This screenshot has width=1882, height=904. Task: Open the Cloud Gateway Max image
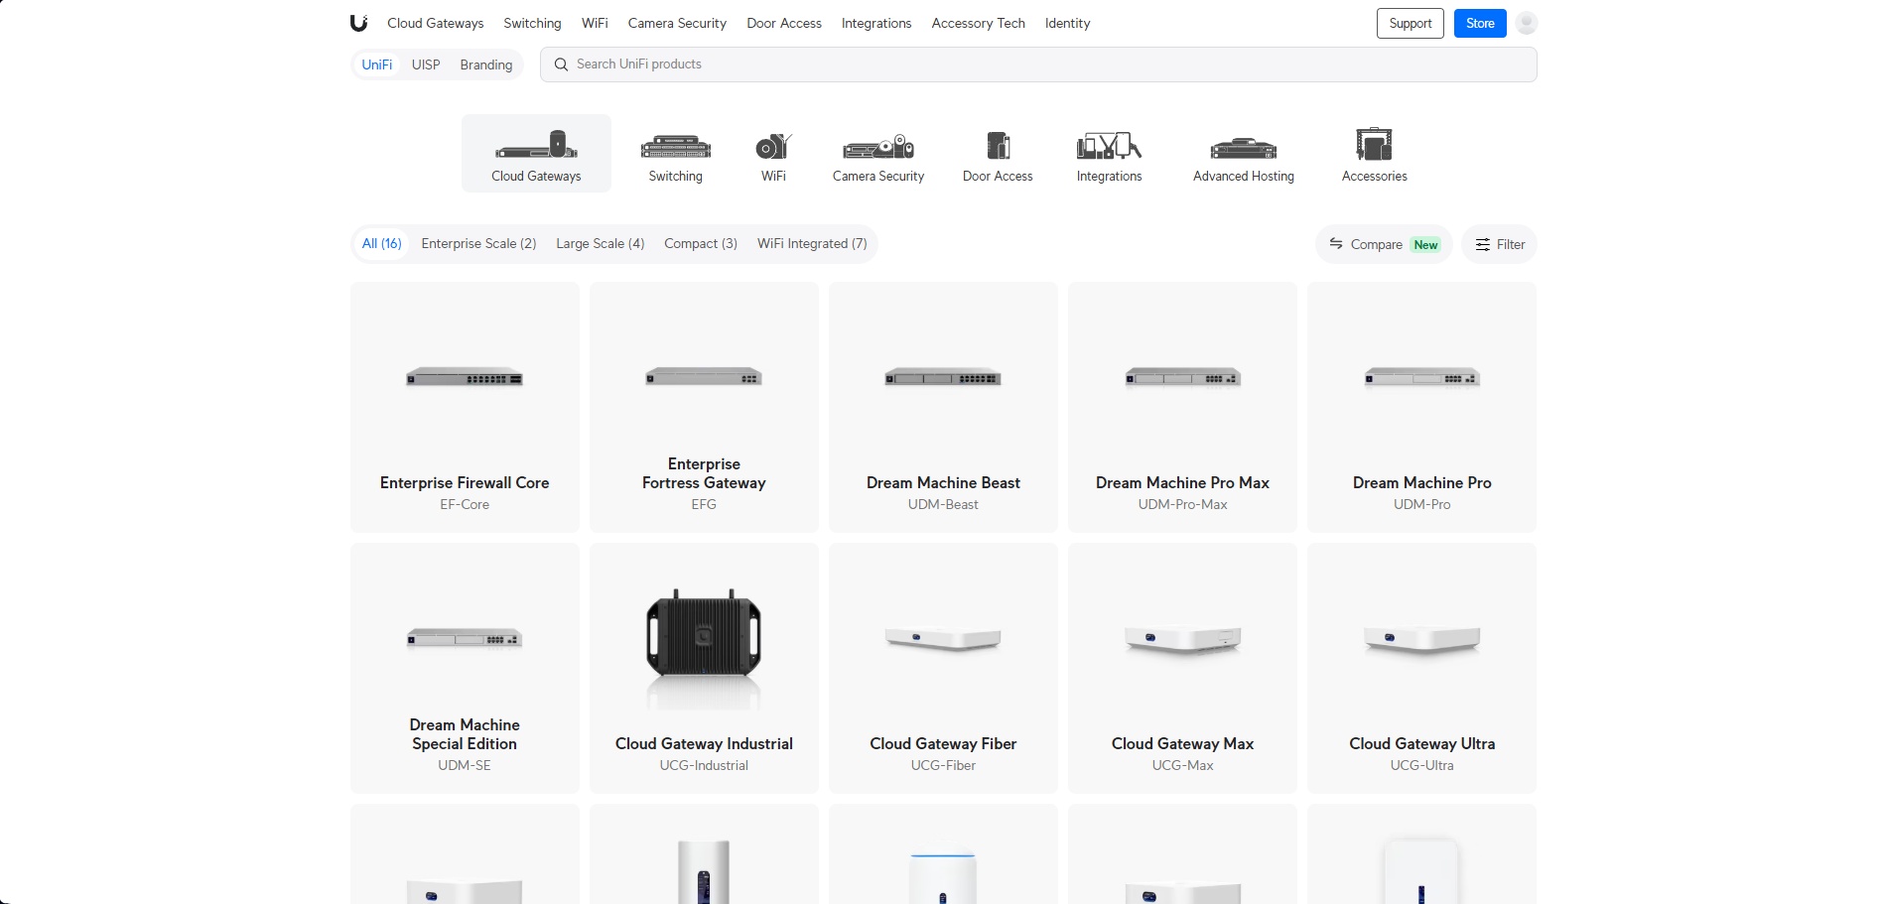pos(1183,639)
